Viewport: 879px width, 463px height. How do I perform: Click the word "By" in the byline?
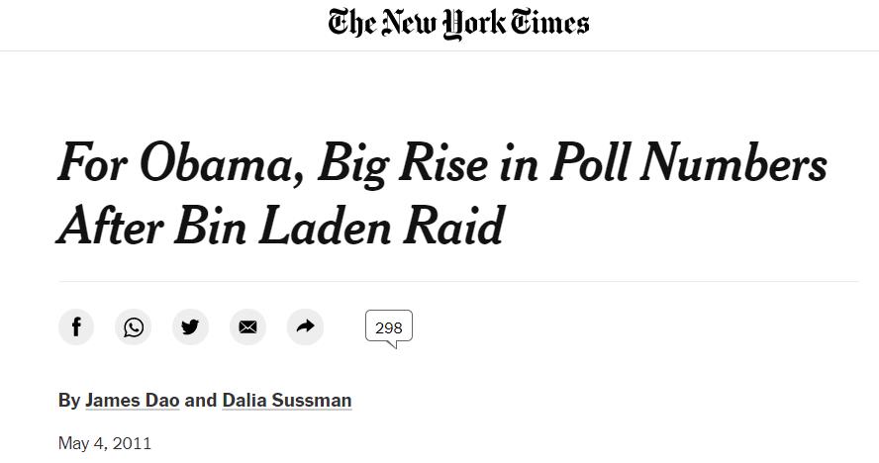tap(68, 401)
